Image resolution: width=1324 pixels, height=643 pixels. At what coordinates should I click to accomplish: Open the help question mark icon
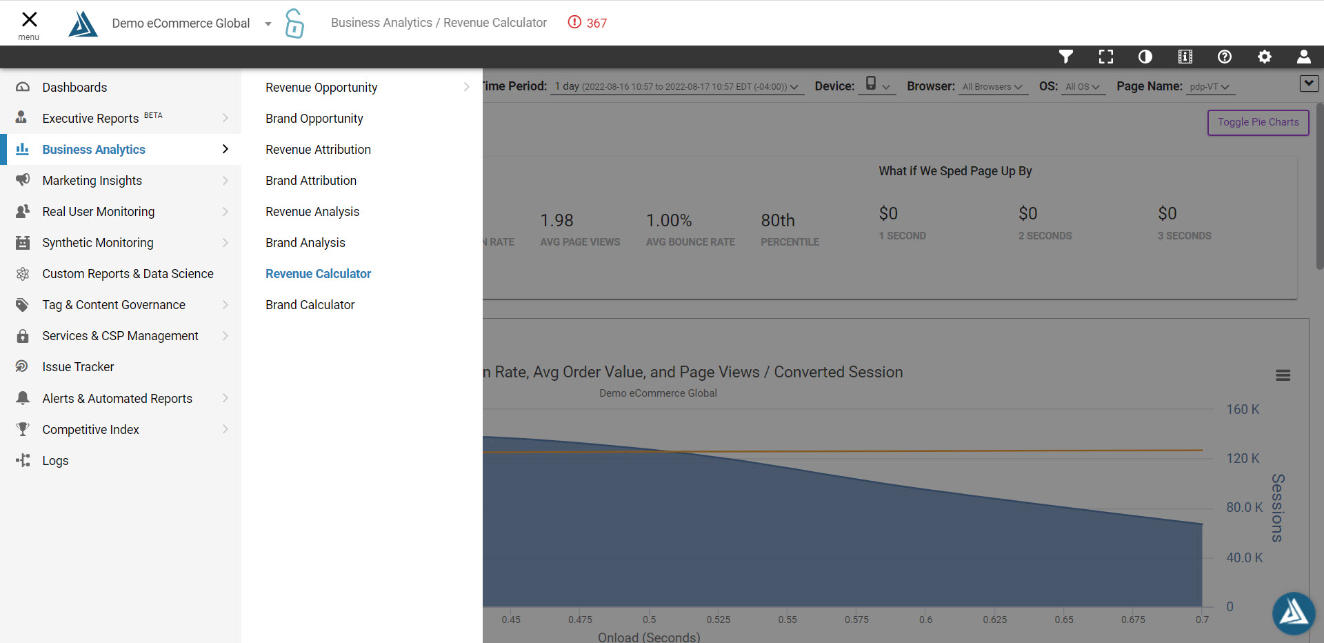pyautogui.click(x=1225, y=57)
